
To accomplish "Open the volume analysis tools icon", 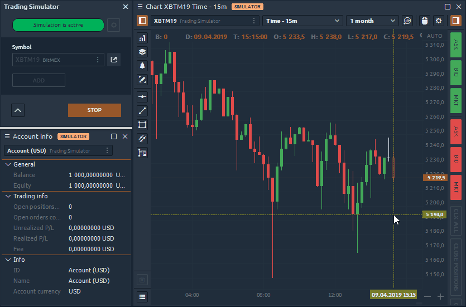I will tap(407, 21).
